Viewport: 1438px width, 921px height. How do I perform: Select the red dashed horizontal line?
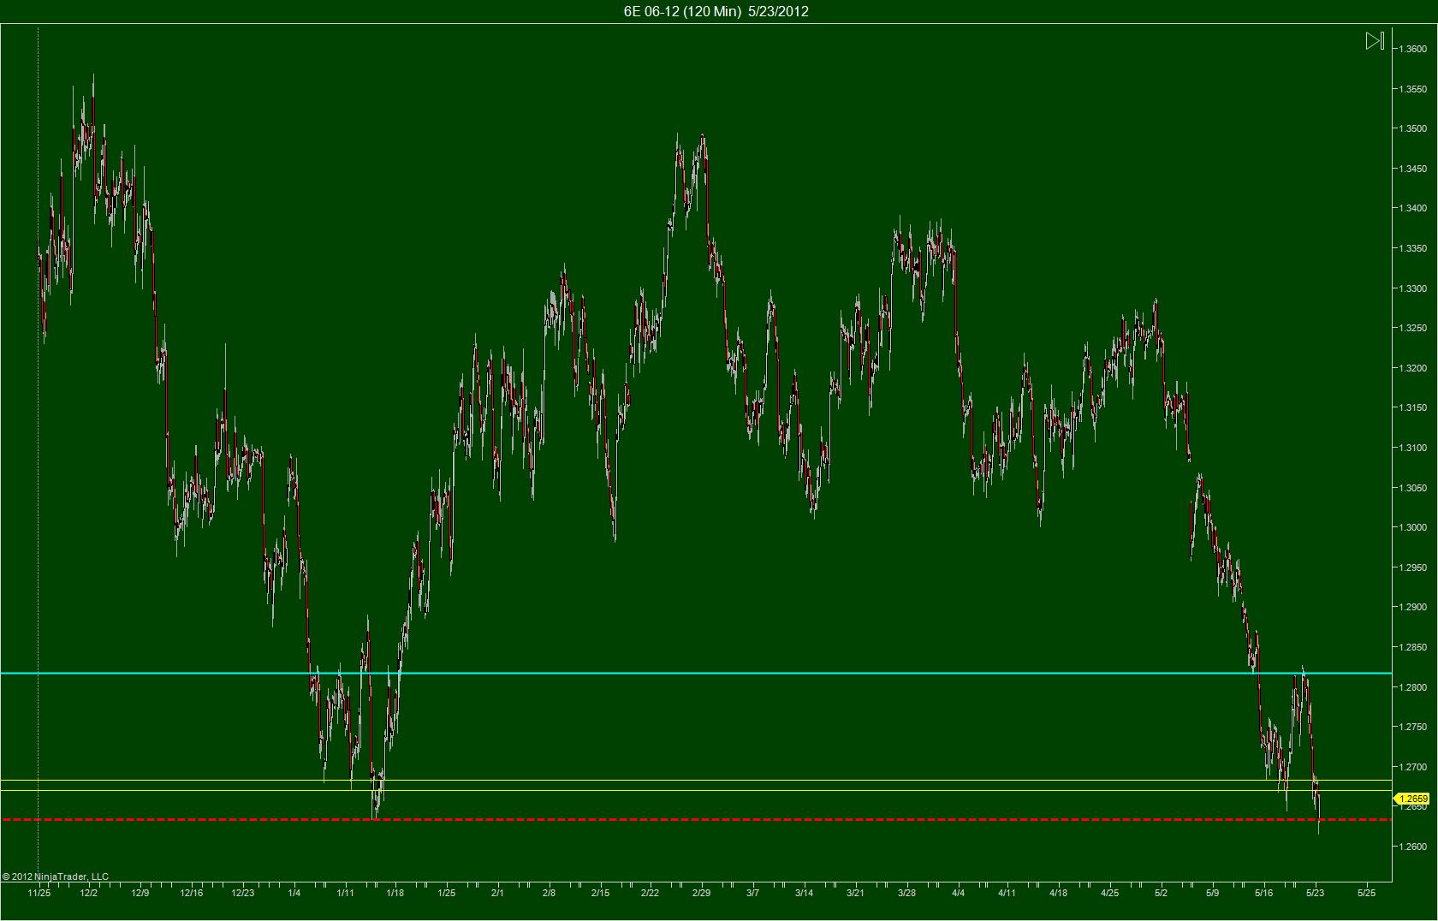coord(696,820)
